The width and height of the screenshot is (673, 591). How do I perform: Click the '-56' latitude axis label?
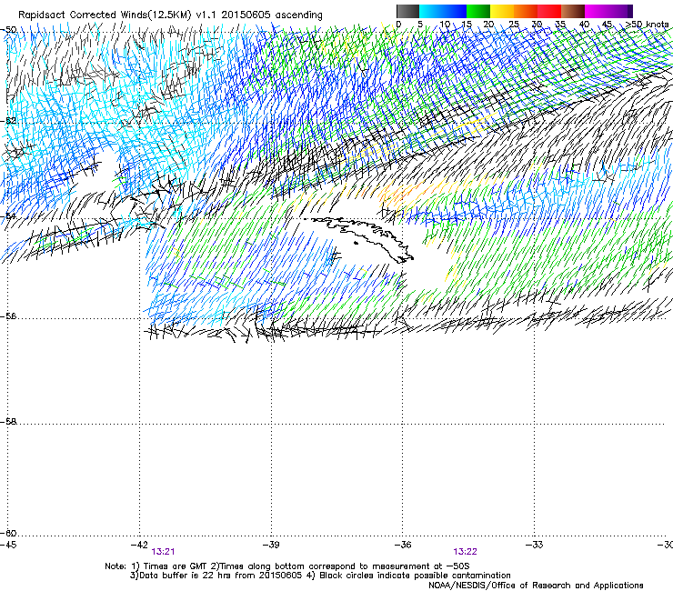click(x=8, y=316)
